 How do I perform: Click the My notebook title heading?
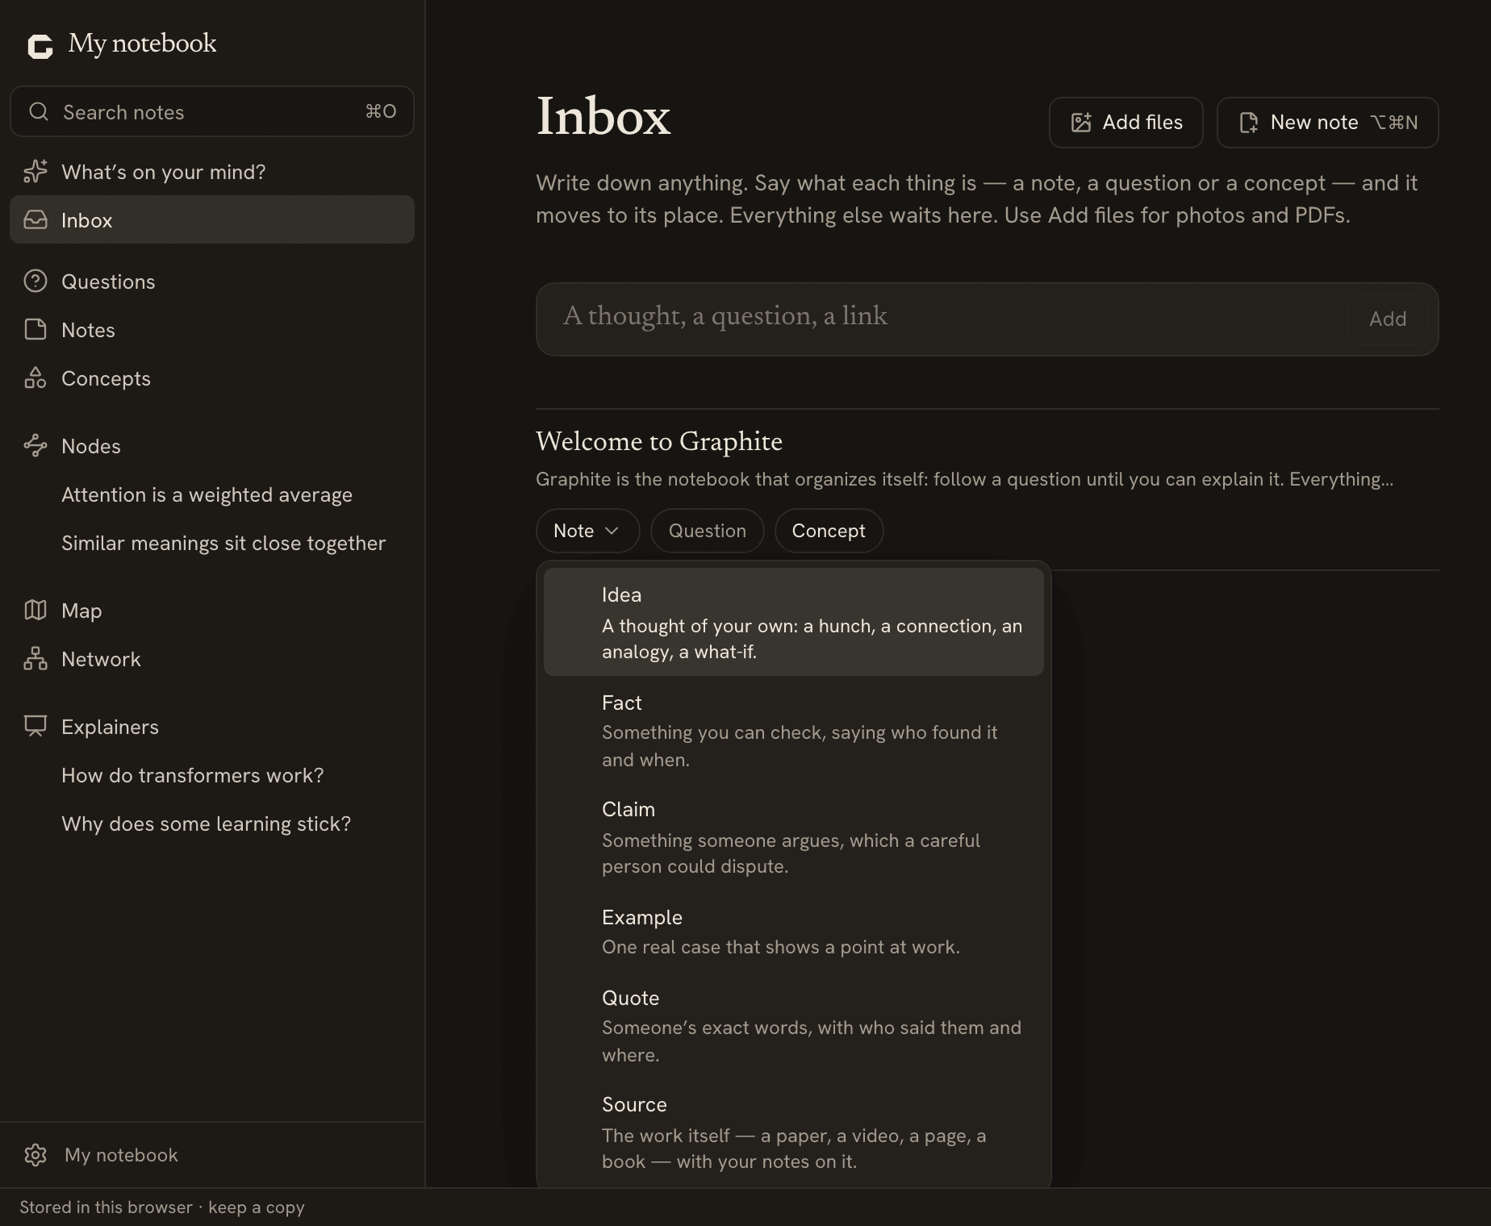[x=142, y=44]
